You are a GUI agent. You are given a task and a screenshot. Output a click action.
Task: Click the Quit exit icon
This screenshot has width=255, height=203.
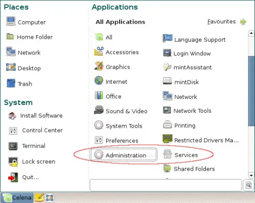pos(13,178)
